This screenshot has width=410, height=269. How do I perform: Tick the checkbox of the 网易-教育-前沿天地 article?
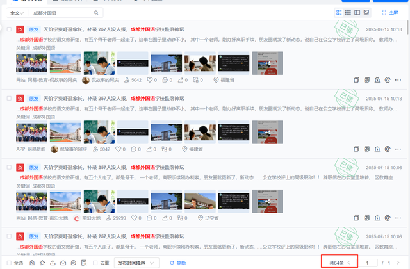pyautogui.click(x=9, y=167)
